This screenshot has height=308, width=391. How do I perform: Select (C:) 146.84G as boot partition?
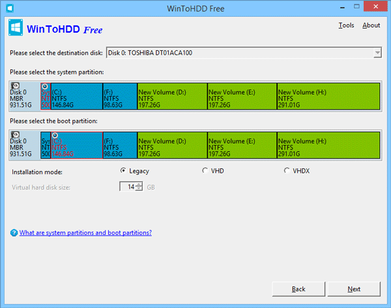(77, 145)
